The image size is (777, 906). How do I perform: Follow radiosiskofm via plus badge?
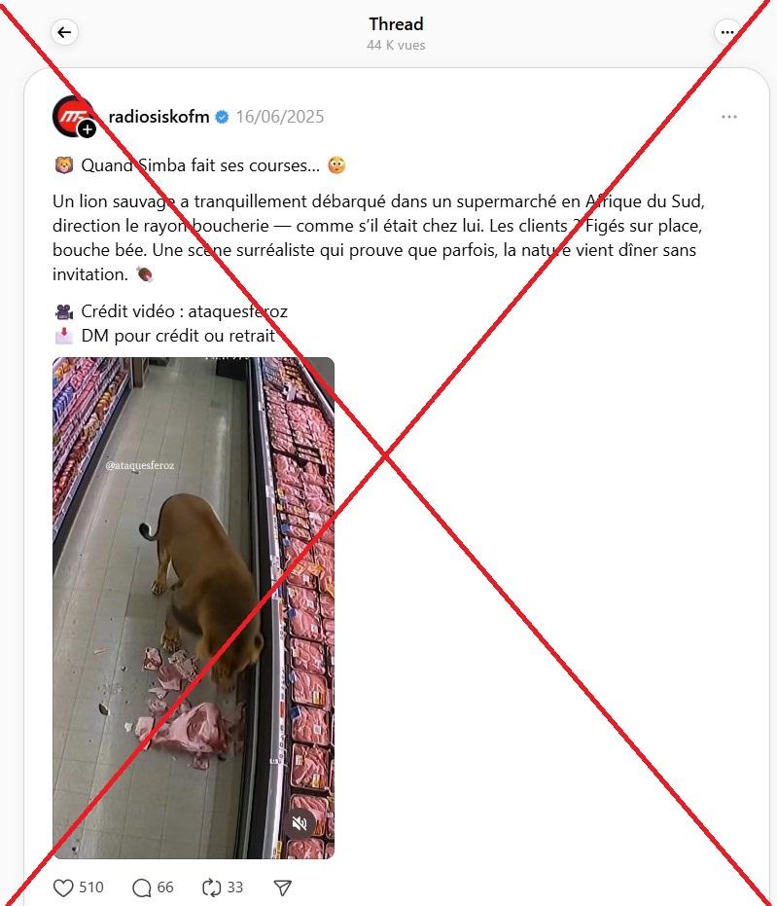pos(88,130)
